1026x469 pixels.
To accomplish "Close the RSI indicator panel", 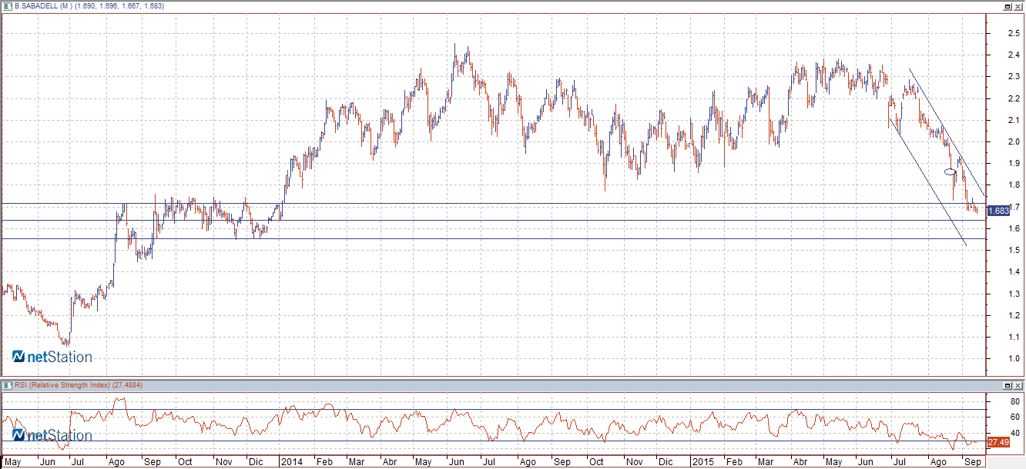I will [x=1018, y=384].
